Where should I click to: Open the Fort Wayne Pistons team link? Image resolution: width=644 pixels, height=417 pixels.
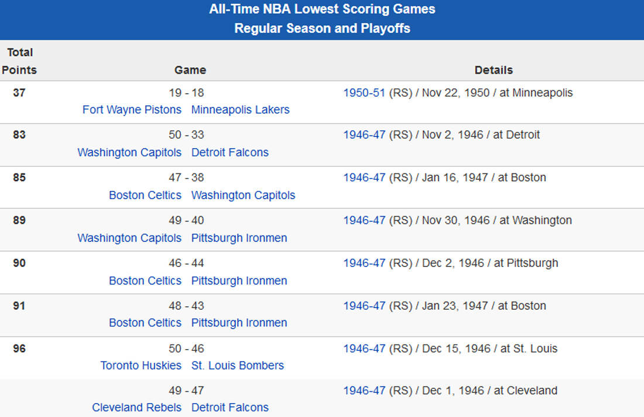click(x=132, y=110)
